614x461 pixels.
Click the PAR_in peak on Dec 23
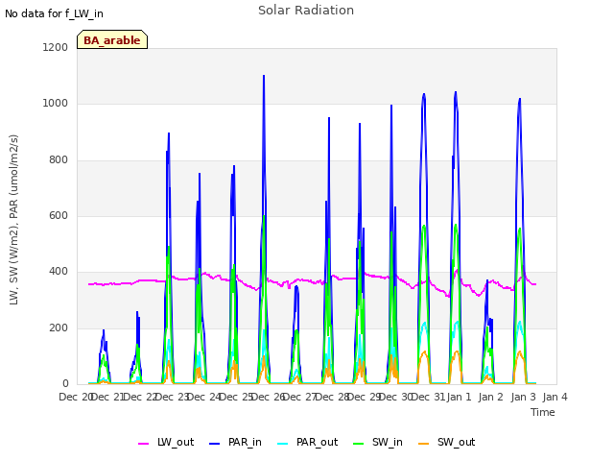coord(169,133)
